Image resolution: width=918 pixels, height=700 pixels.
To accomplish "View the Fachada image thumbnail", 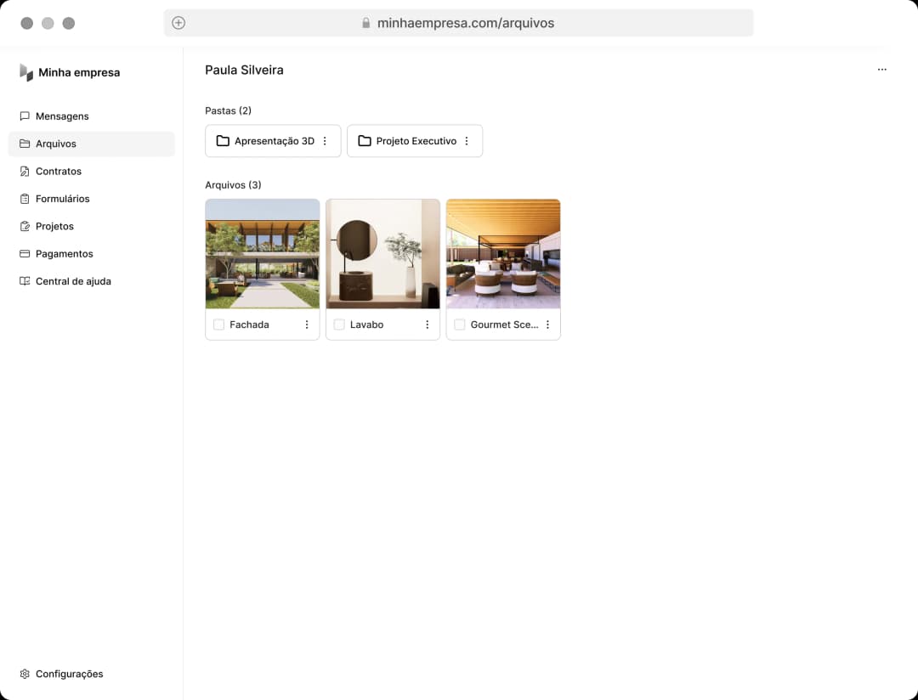I will (262, 253).
